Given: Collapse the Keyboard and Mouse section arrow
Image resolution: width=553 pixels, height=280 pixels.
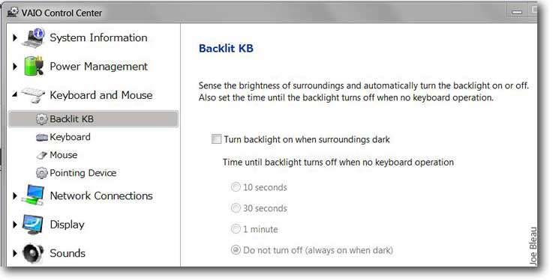Looking at the screenshot, I should [x=15, y=94].
